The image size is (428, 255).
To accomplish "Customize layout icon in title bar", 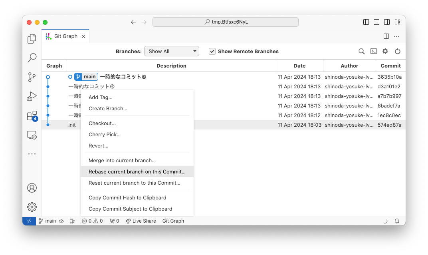I will 397,22.
